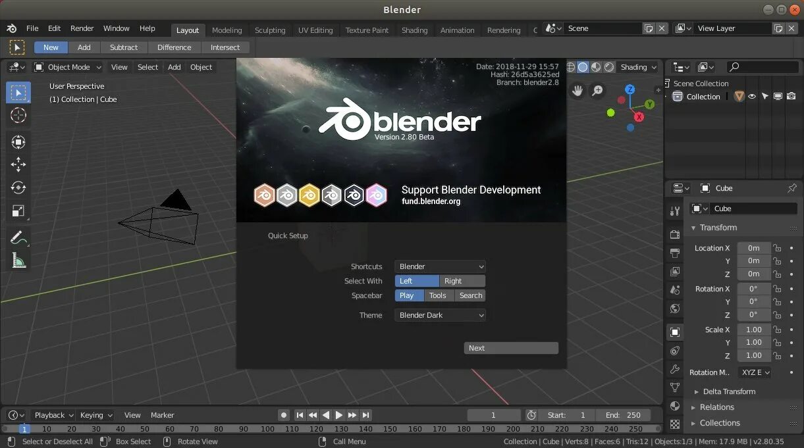Expand the Delta Transform section

[729, 391]
